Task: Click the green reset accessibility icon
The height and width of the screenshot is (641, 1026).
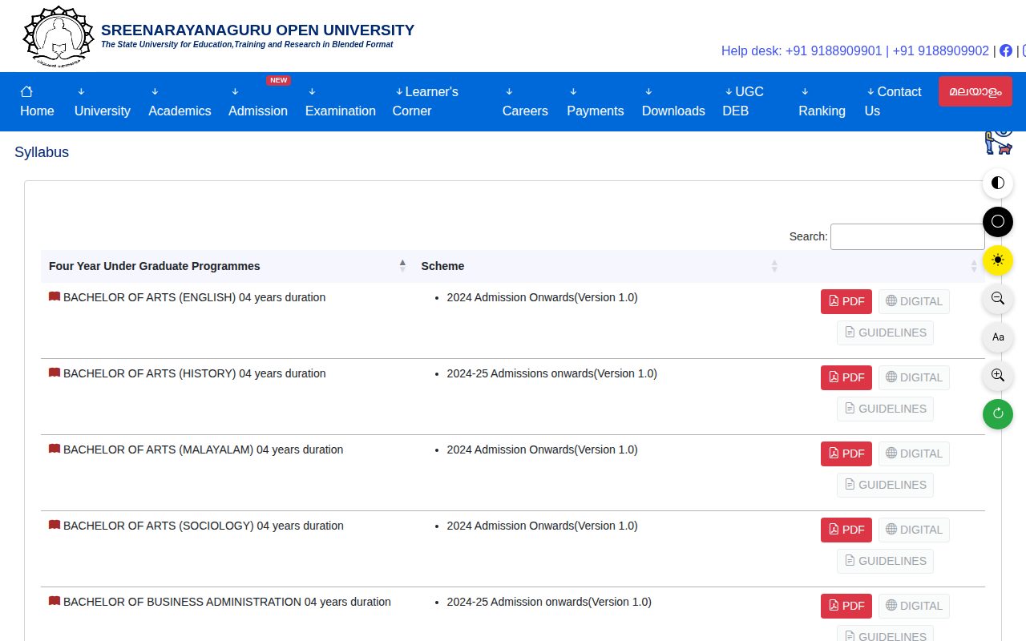Action: pyautogui.click(x=998, y=413)
